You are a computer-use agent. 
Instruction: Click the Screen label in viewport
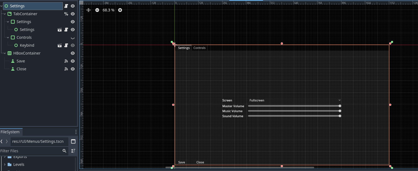coord(227,100)
